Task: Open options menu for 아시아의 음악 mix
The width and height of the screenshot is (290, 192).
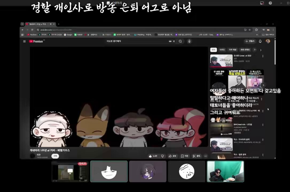Action: tap(263, 140)
